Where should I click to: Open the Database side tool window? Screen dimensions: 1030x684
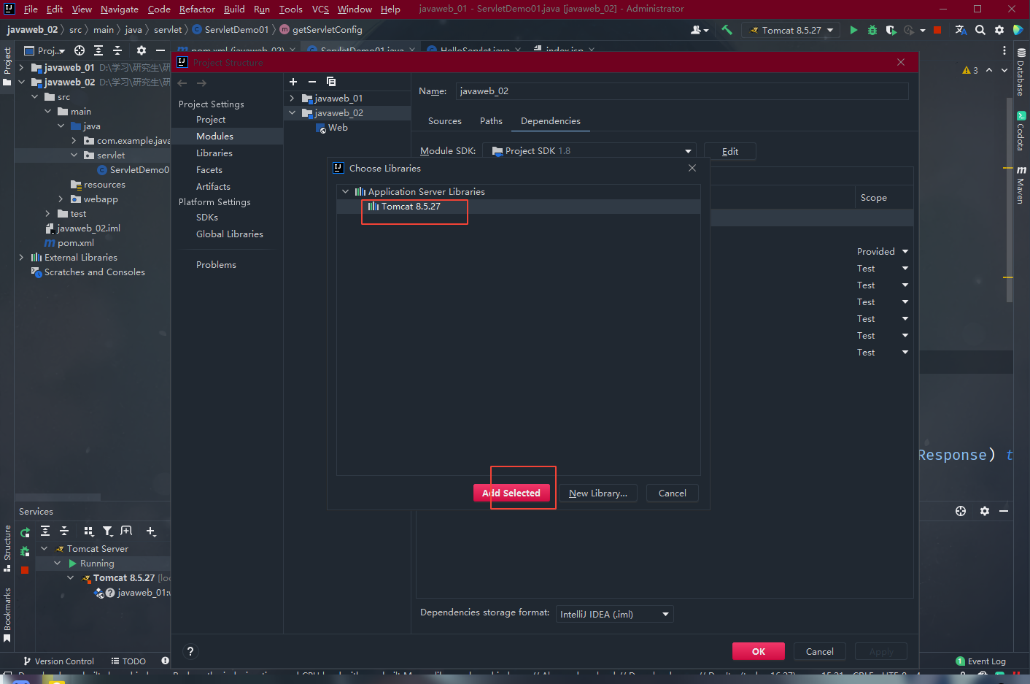(x=1021, y=72)
